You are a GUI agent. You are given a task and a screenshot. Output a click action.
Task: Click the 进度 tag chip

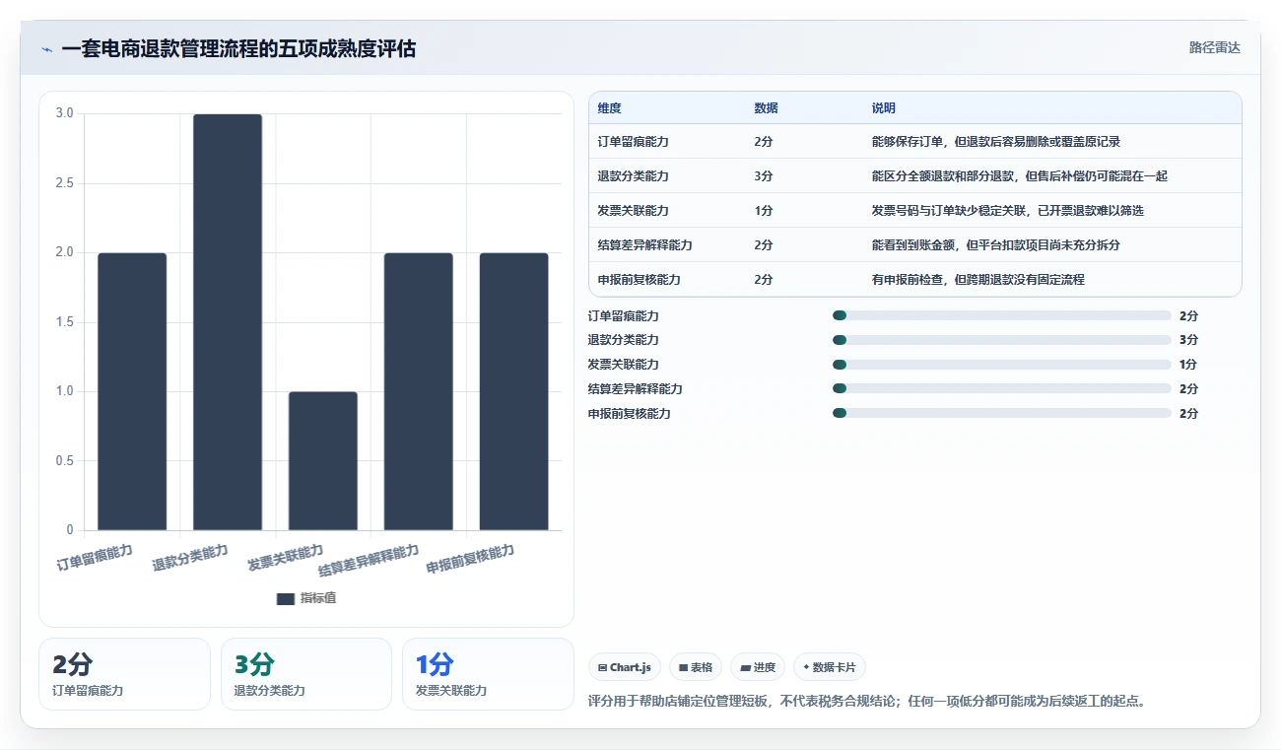click(758, 667)
